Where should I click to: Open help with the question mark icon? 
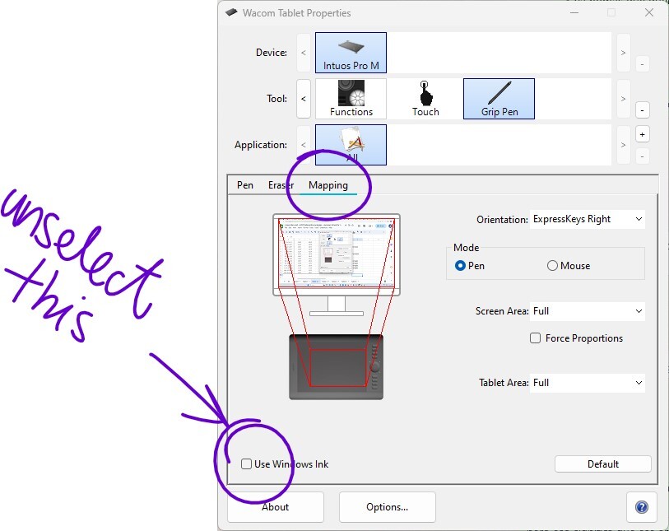[x=642, y=506]
